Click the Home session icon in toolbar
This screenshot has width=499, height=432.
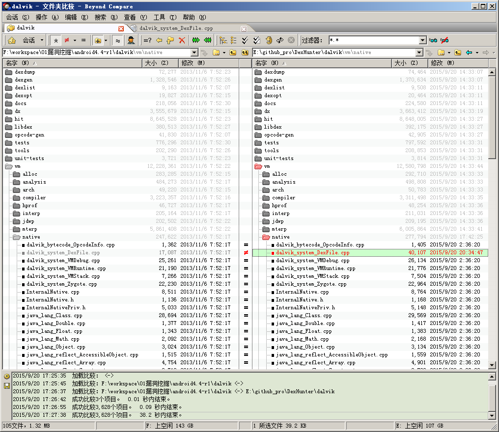click(11, 40)
